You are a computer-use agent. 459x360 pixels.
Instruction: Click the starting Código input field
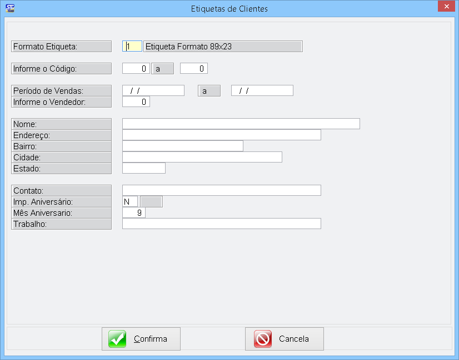136,69
